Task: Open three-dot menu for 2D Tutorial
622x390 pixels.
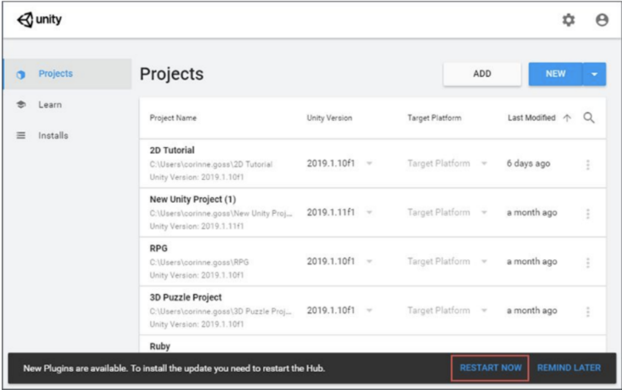Action: pyautogui.click(x=589, y=165)
